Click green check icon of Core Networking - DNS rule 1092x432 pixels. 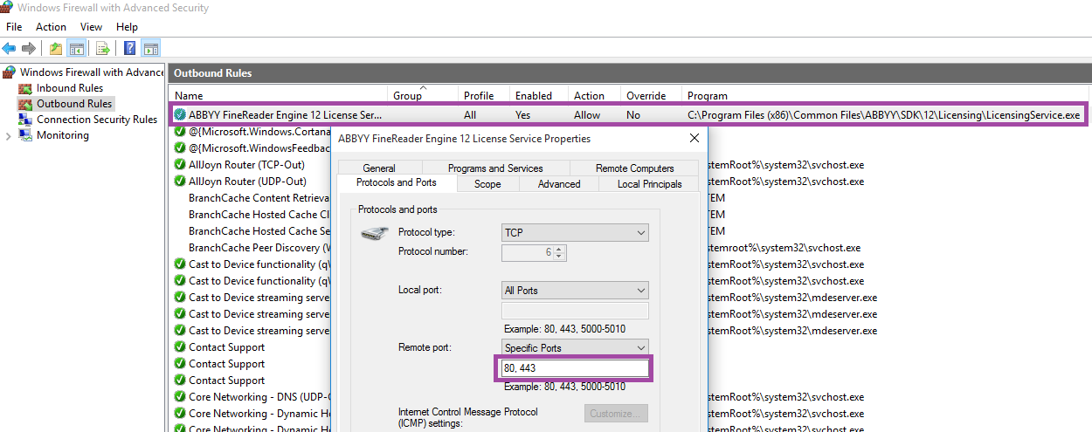pyautogui.click(x=179, y=397)
